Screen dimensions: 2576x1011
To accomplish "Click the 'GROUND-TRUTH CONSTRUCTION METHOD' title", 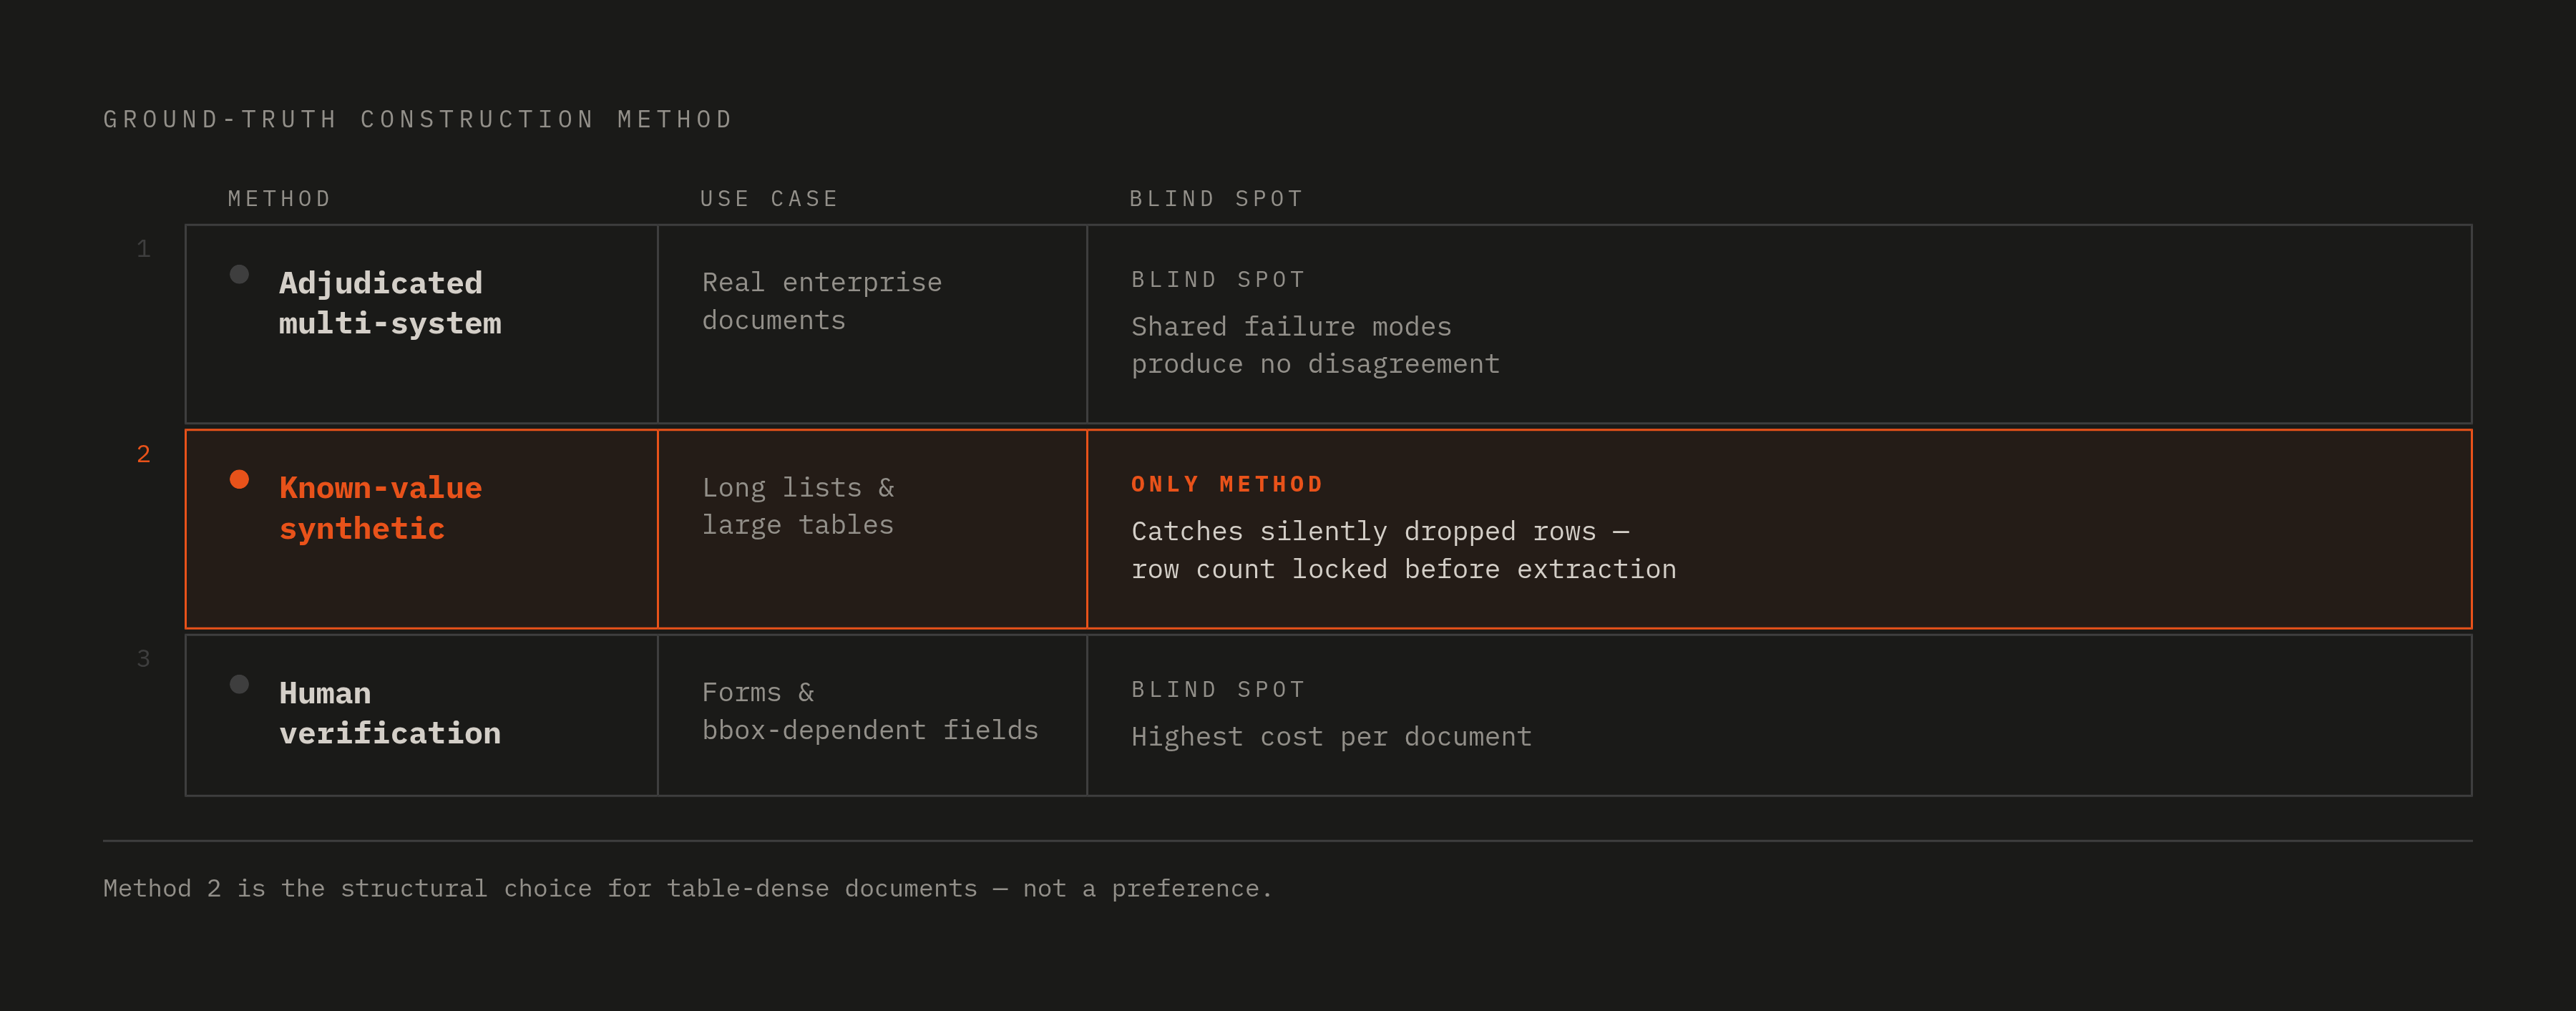I will 418,120.
